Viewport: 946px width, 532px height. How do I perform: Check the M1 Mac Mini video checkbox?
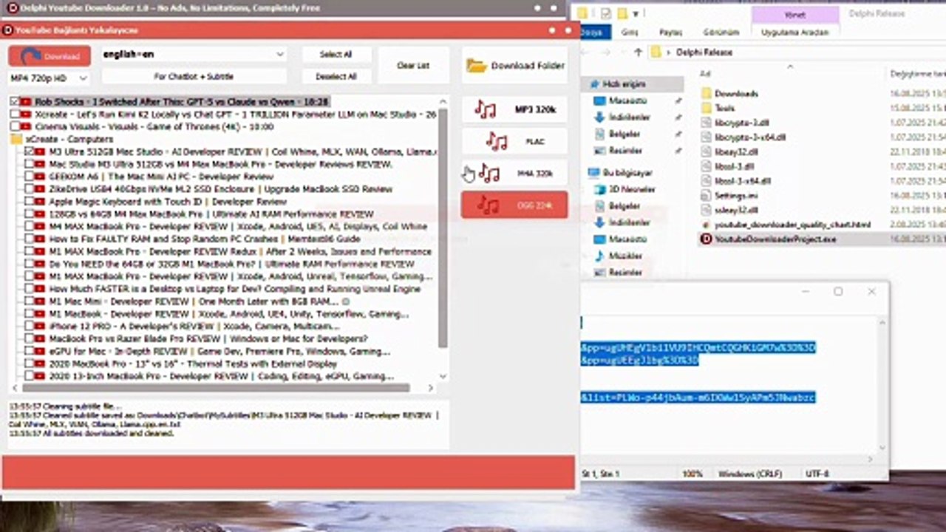29,301
